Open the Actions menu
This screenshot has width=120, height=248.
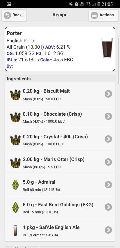click(x=103, y=15)
